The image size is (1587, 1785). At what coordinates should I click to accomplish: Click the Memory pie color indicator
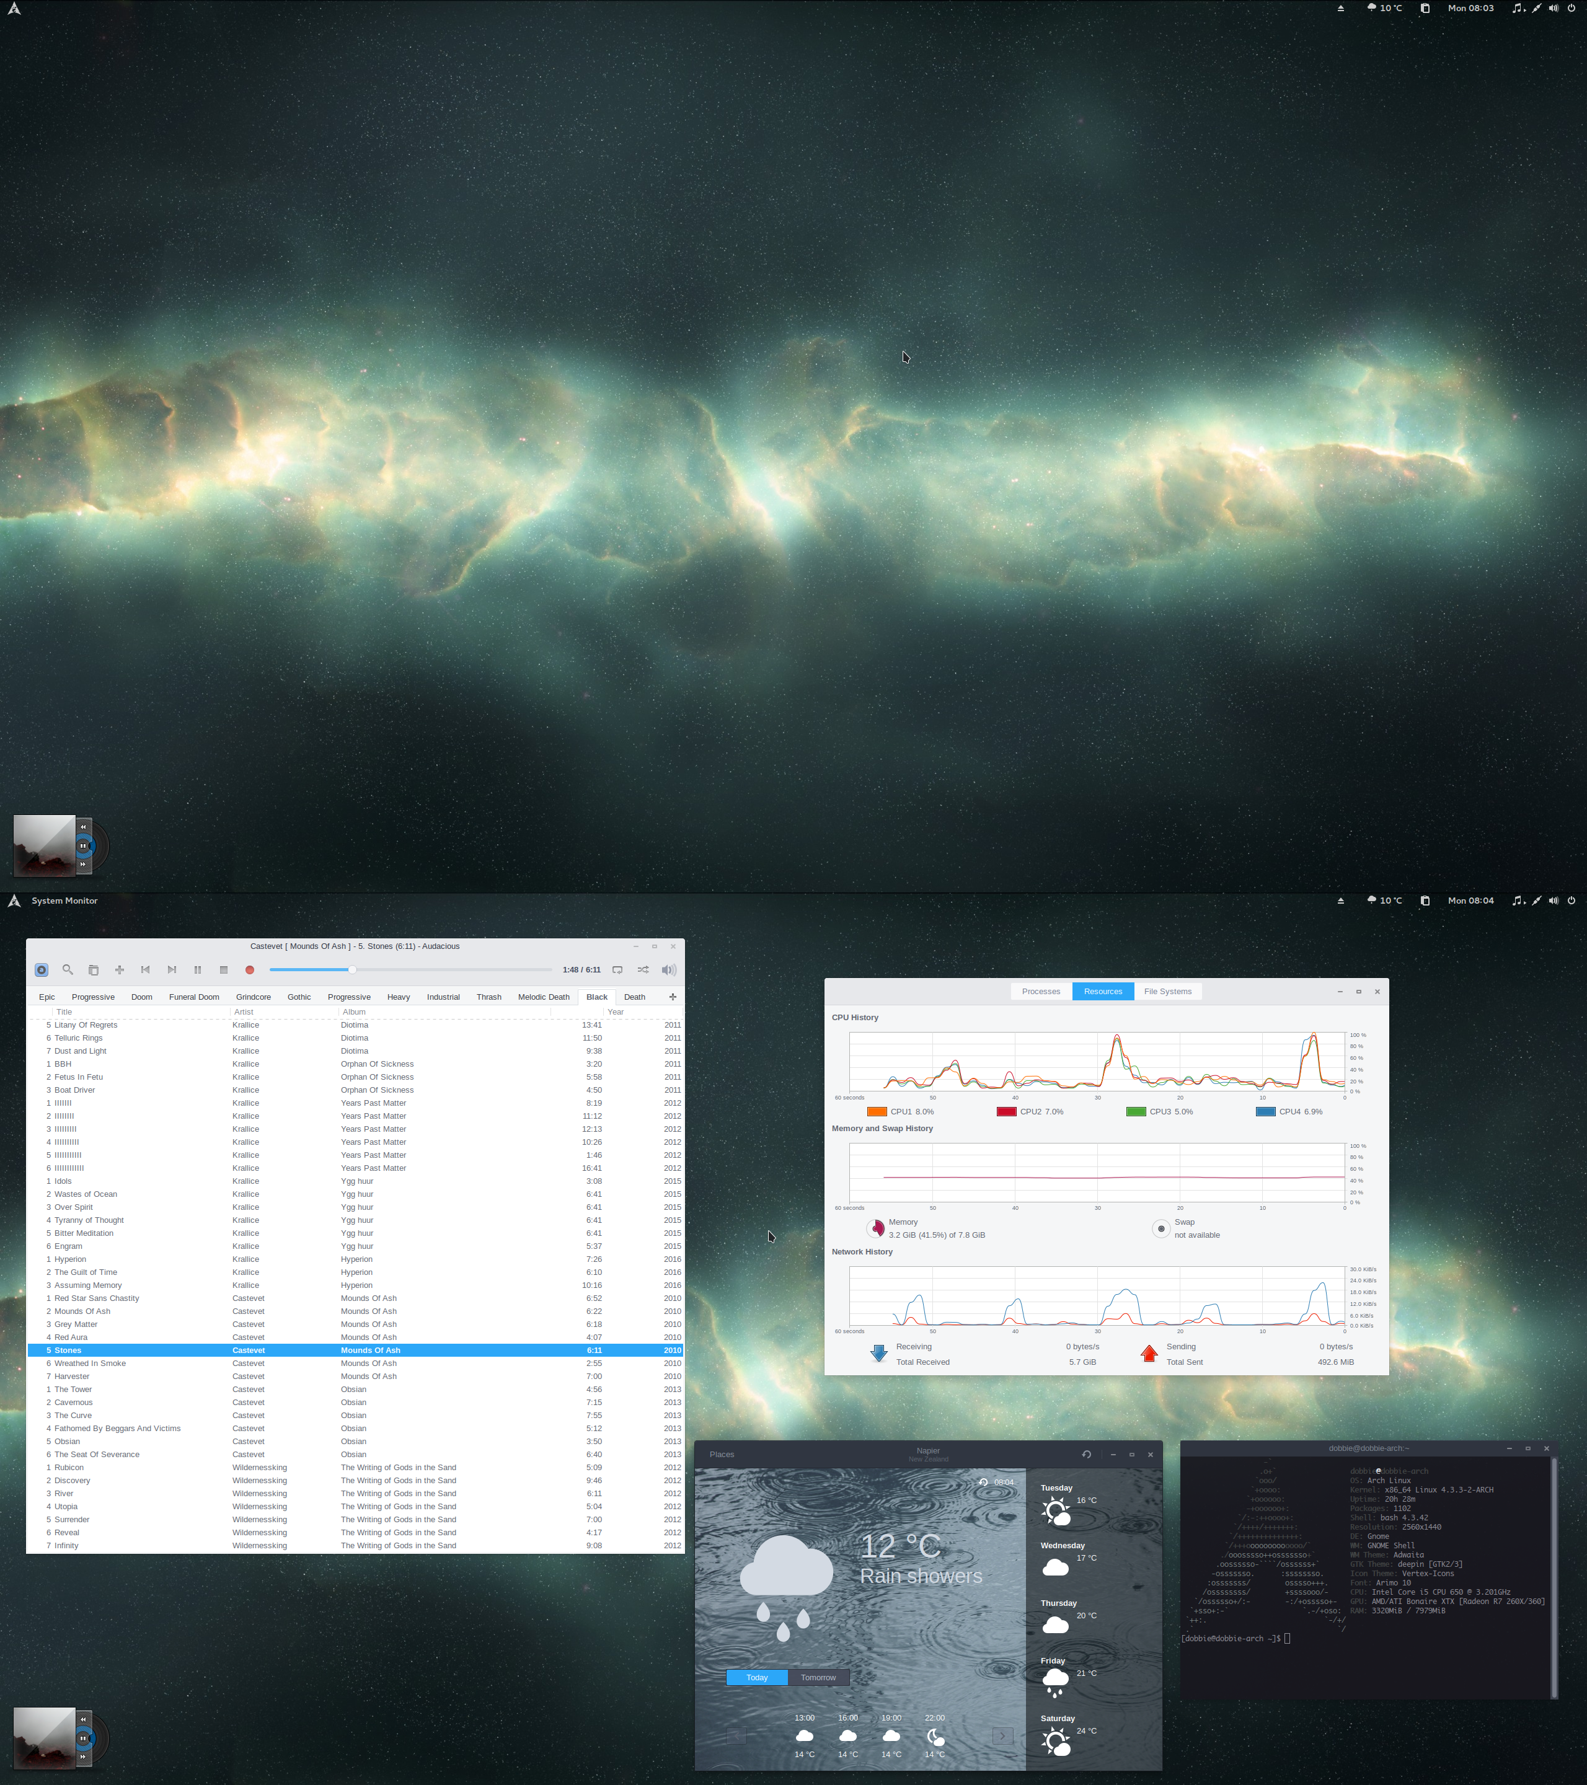point(875,1228)
